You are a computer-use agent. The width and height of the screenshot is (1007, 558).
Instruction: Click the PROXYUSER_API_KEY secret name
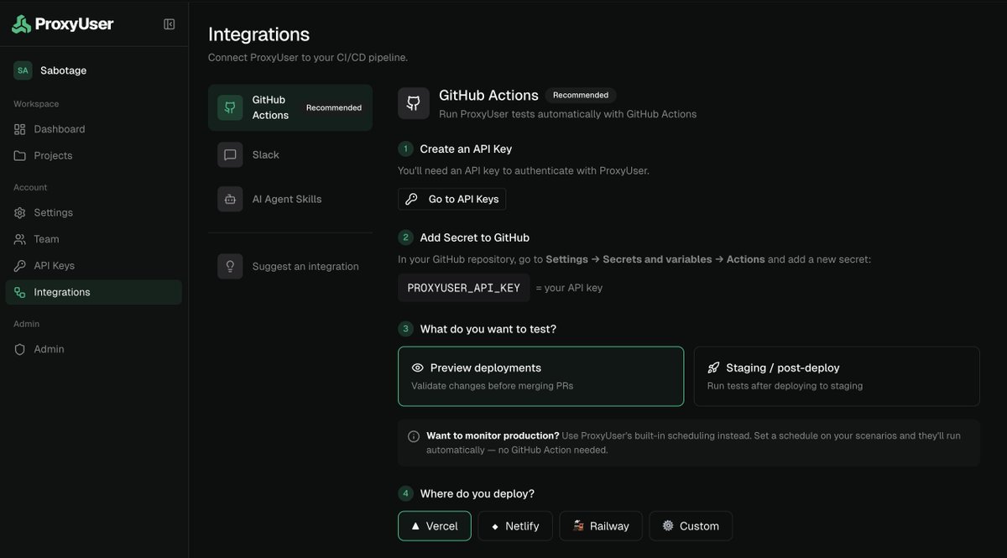[x=464, y=288]
